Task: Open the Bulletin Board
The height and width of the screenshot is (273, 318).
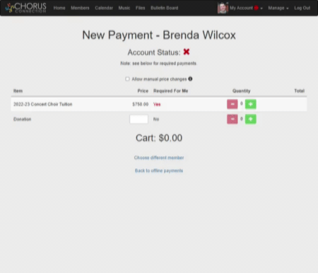Action: pos(165,8)
